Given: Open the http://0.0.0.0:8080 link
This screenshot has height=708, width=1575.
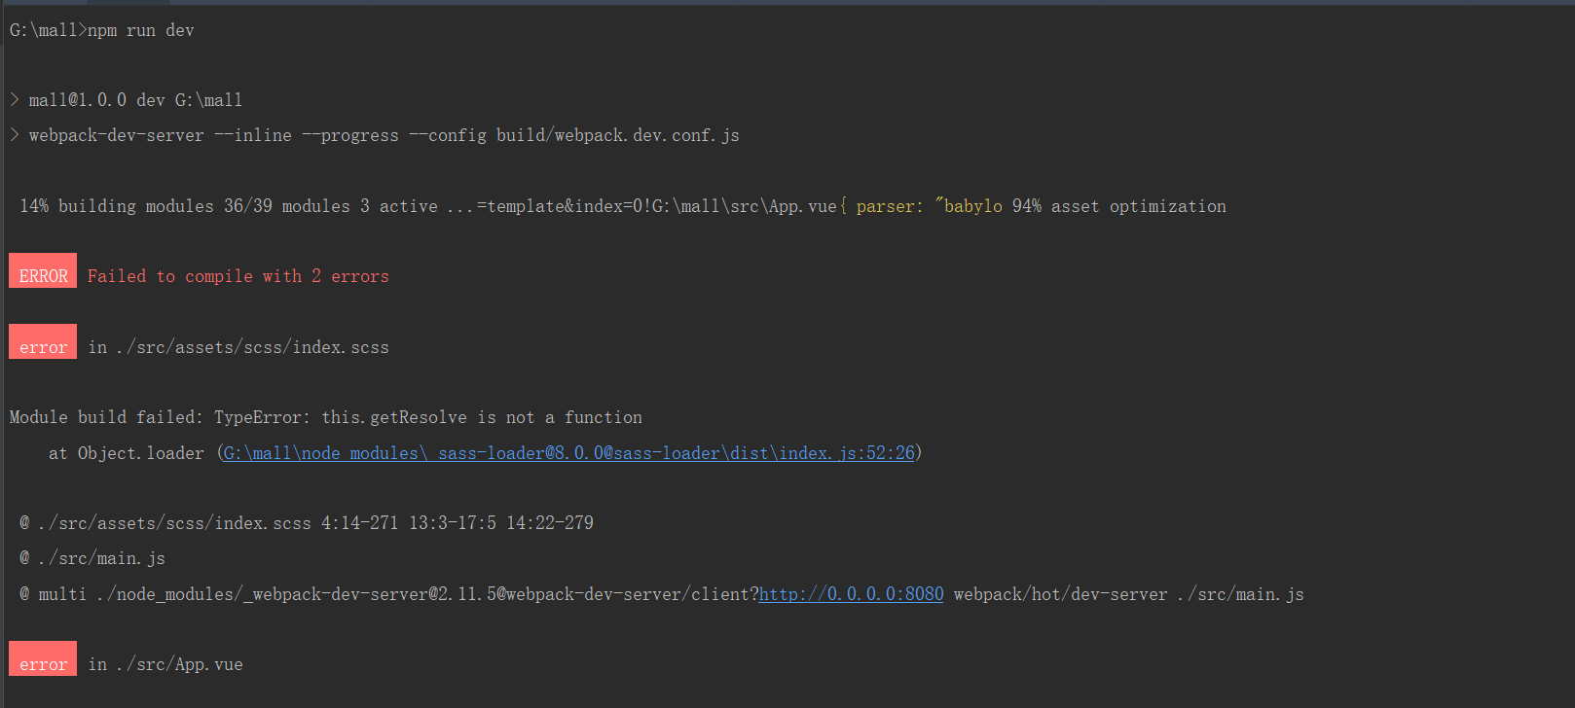Looking at the screenshot, I should point(851,593).
